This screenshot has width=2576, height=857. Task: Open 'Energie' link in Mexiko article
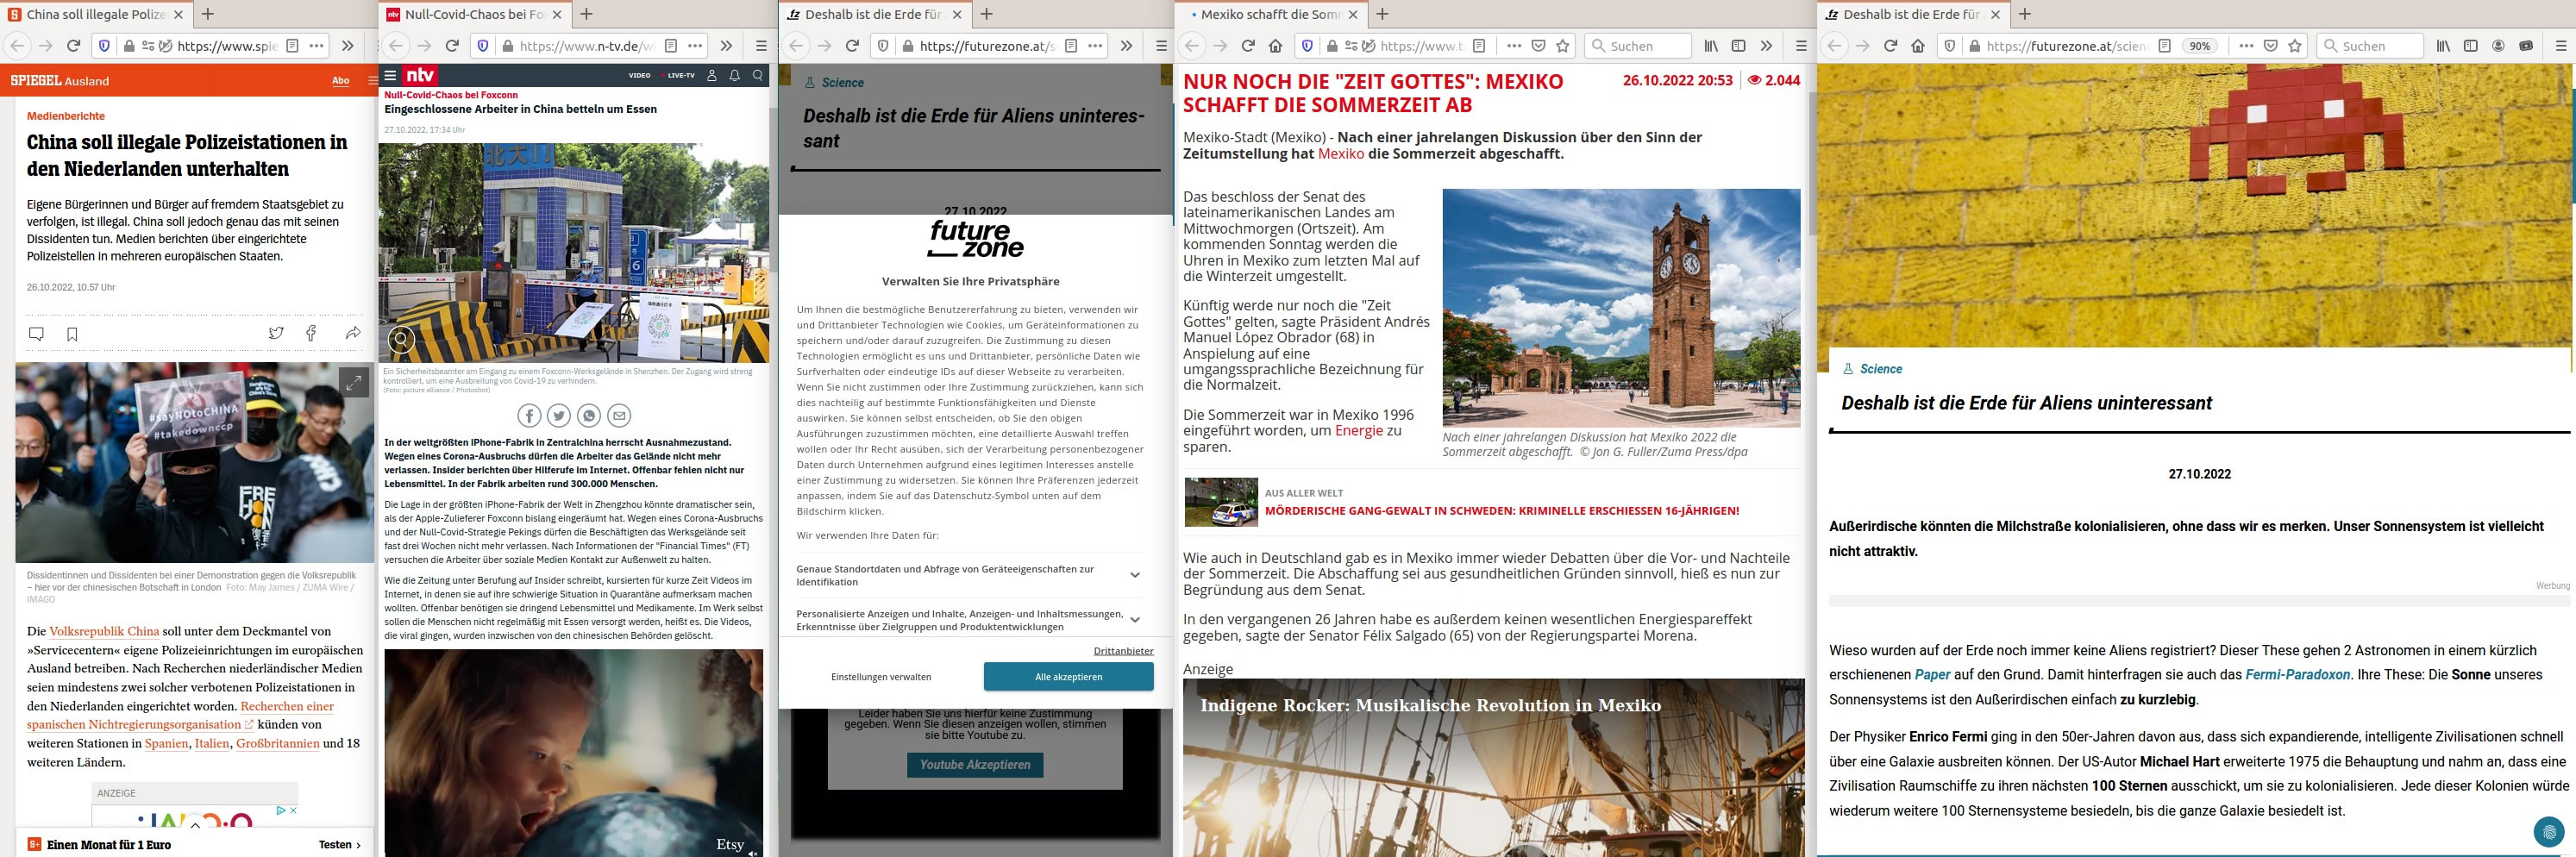click(1359, 431)
